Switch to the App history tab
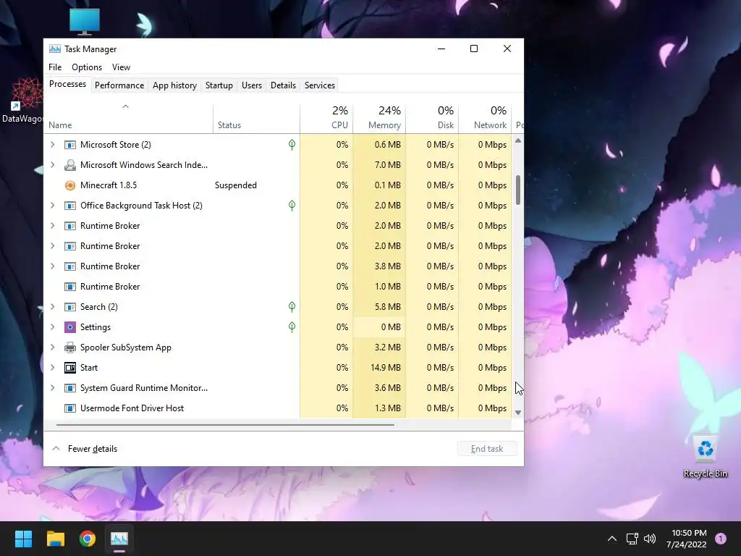The width and height of the screenshot is (741, 556). (174, 85)
